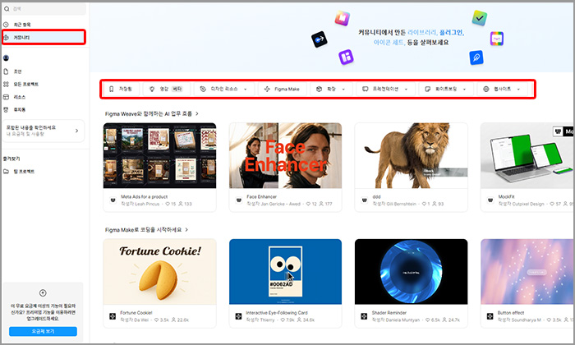
Task: Expand the Design resources dropdown chip
Action: point(223,89)
